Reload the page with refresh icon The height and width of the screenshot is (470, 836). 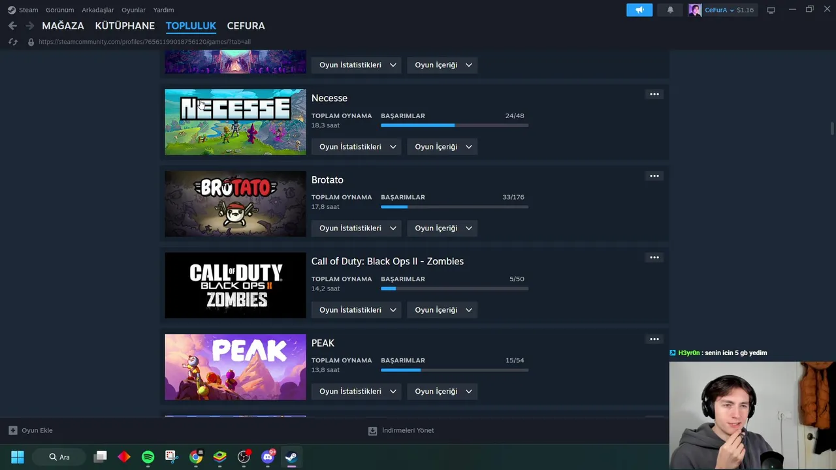[12, 42]
